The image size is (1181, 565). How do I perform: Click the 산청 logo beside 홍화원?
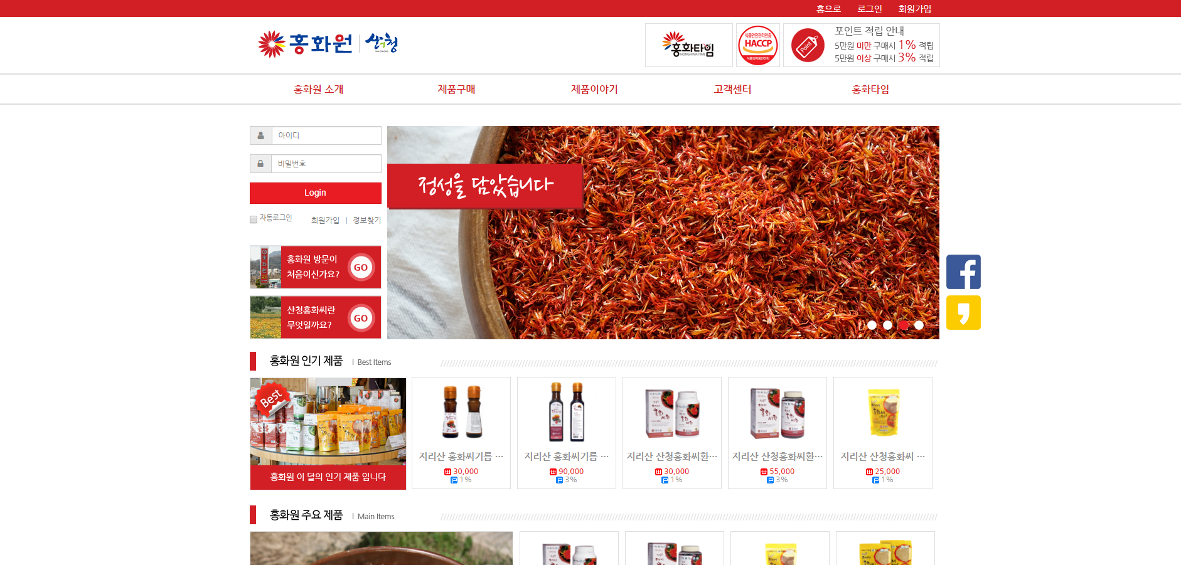coord(382,43)
